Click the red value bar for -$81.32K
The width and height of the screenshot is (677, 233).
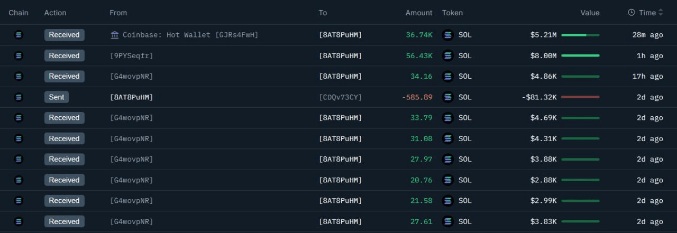(580, 97)
